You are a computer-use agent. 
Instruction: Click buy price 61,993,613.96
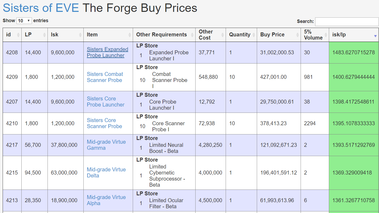277,200
